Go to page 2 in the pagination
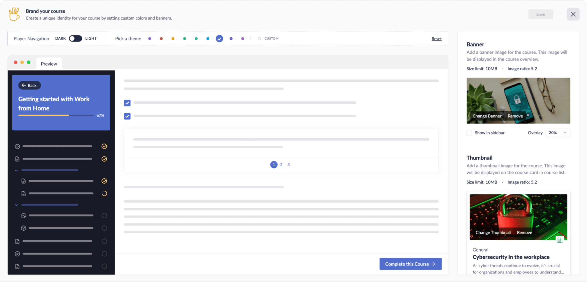This screenshot has height=282, width=587. pos(281,165)
